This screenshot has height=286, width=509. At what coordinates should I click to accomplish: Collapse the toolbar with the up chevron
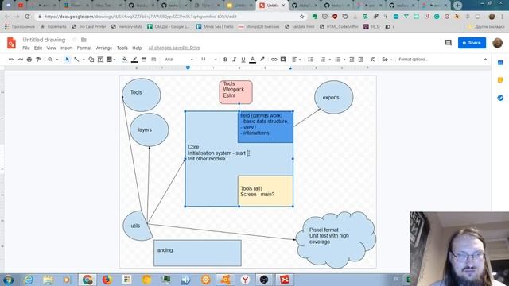(485, 60)
